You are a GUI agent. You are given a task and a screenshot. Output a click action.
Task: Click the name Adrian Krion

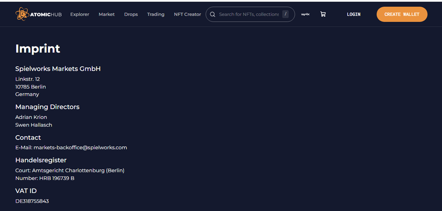click(31, 117)
